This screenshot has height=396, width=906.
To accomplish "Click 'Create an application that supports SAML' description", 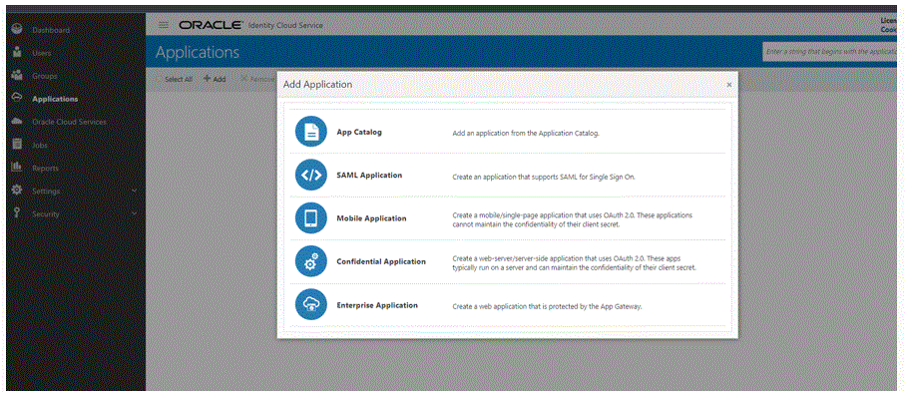I will click(544, 177).
